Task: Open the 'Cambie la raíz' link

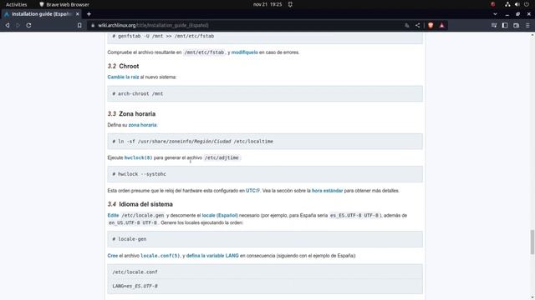Action: click(123, 77)
